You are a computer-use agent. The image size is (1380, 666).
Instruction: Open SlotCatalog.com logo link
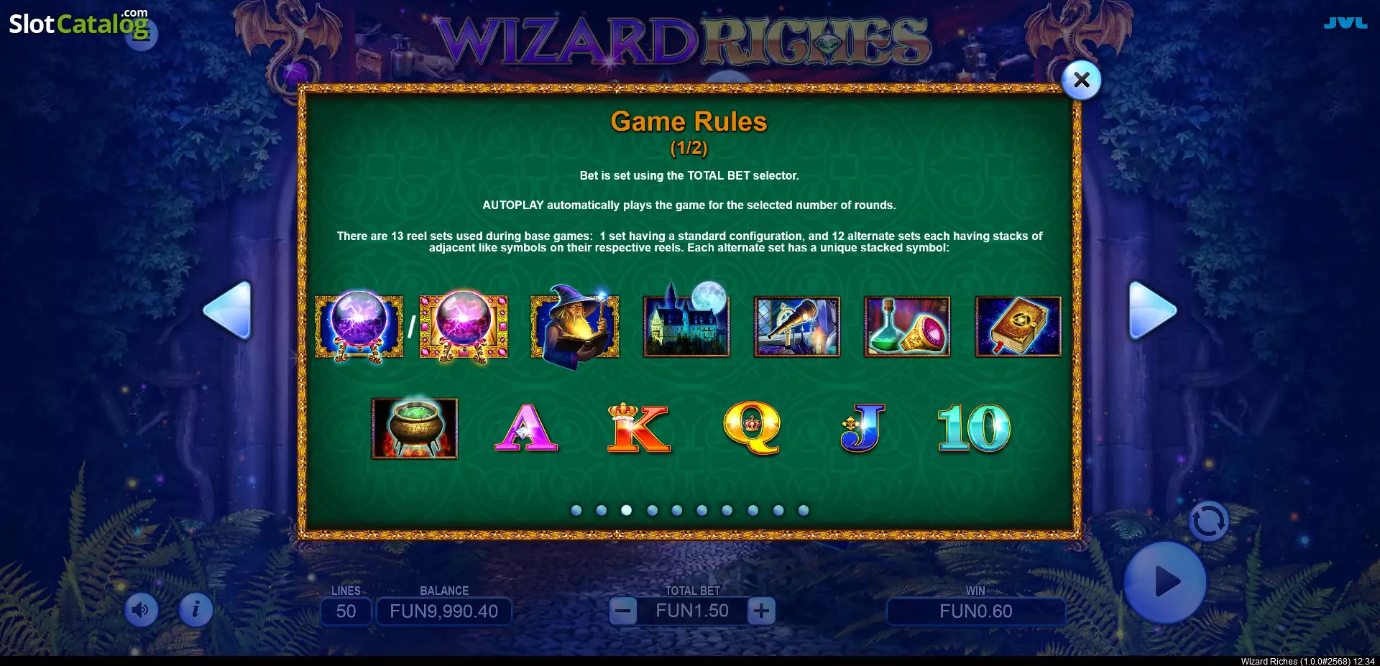[79, 24]
